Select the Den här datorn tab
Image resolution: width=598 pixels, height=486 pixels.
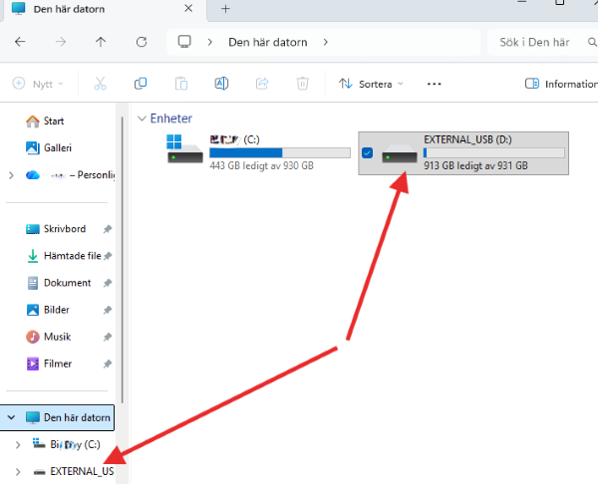(105, 9)
